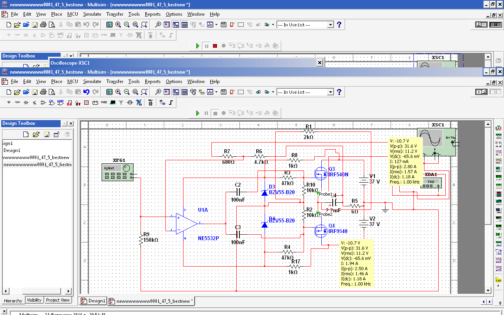504x315 pixels.
Task: Open Postprocessor icon in front window
Action: [223, 92]
